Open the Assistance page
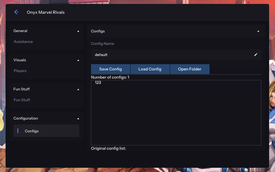 click(x=23, y=42)
